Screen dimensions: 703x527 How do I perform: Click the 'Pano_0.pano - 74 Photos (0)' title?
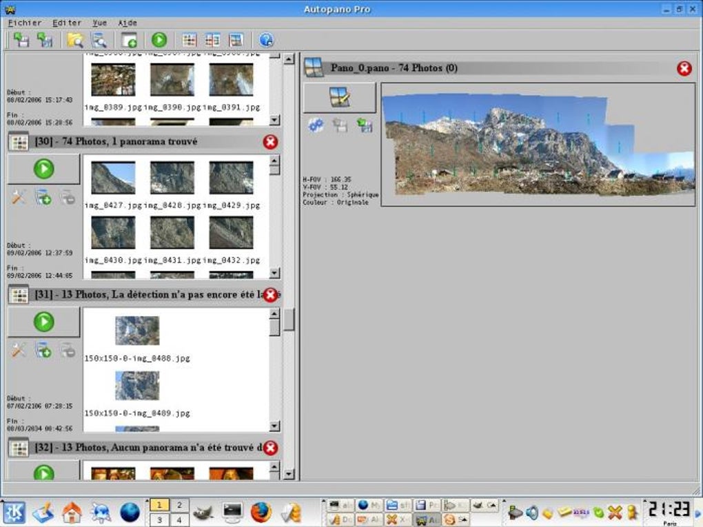tap(394, 68)
